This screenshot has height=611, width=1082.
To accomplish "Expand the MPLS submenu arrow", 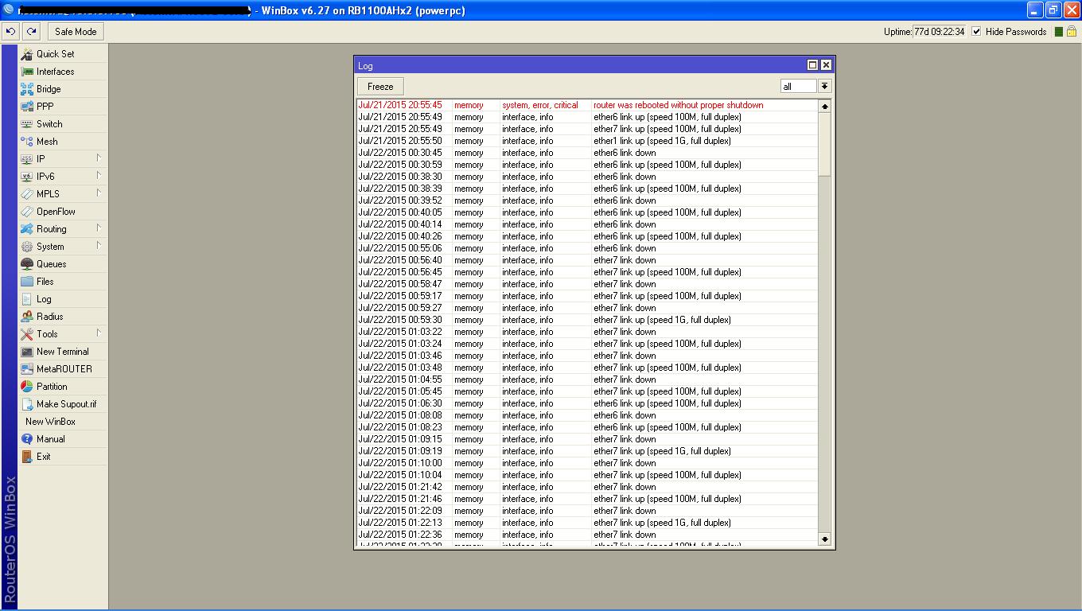I will 99,193.
